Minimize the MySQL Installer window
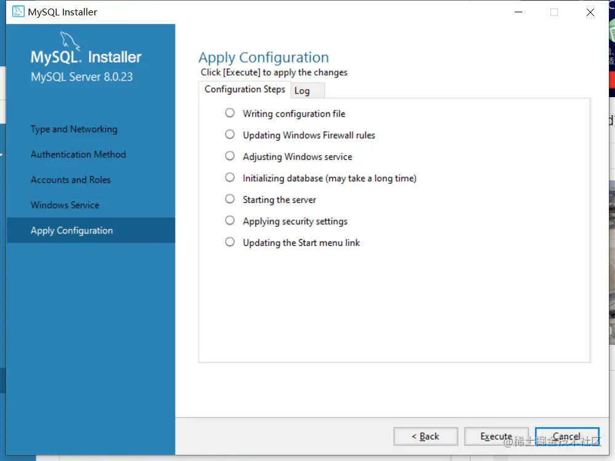The height and width of the screenshot is (461, 615). 518,12
